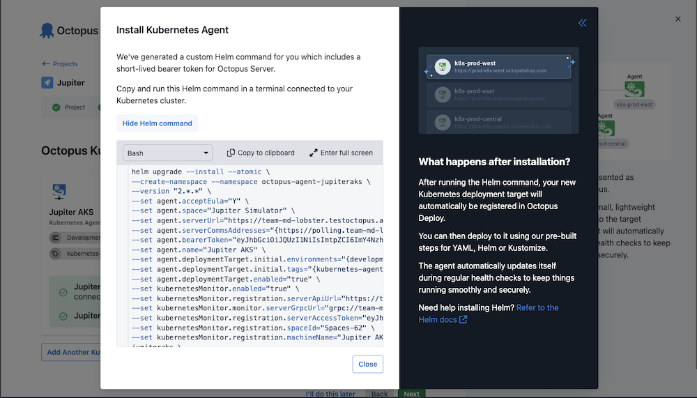Open the Bash script language dropdown
The image size is (697, 398).
167,153
